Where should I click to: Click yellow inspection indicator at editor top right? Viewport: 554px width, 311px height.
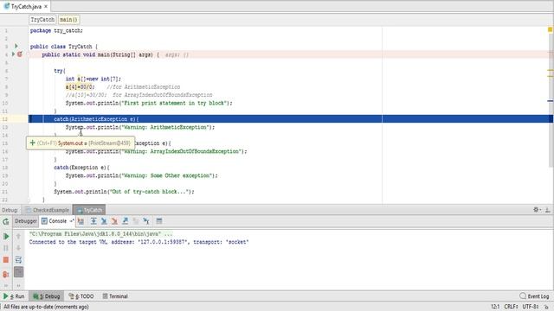click(x=551, y=29)
